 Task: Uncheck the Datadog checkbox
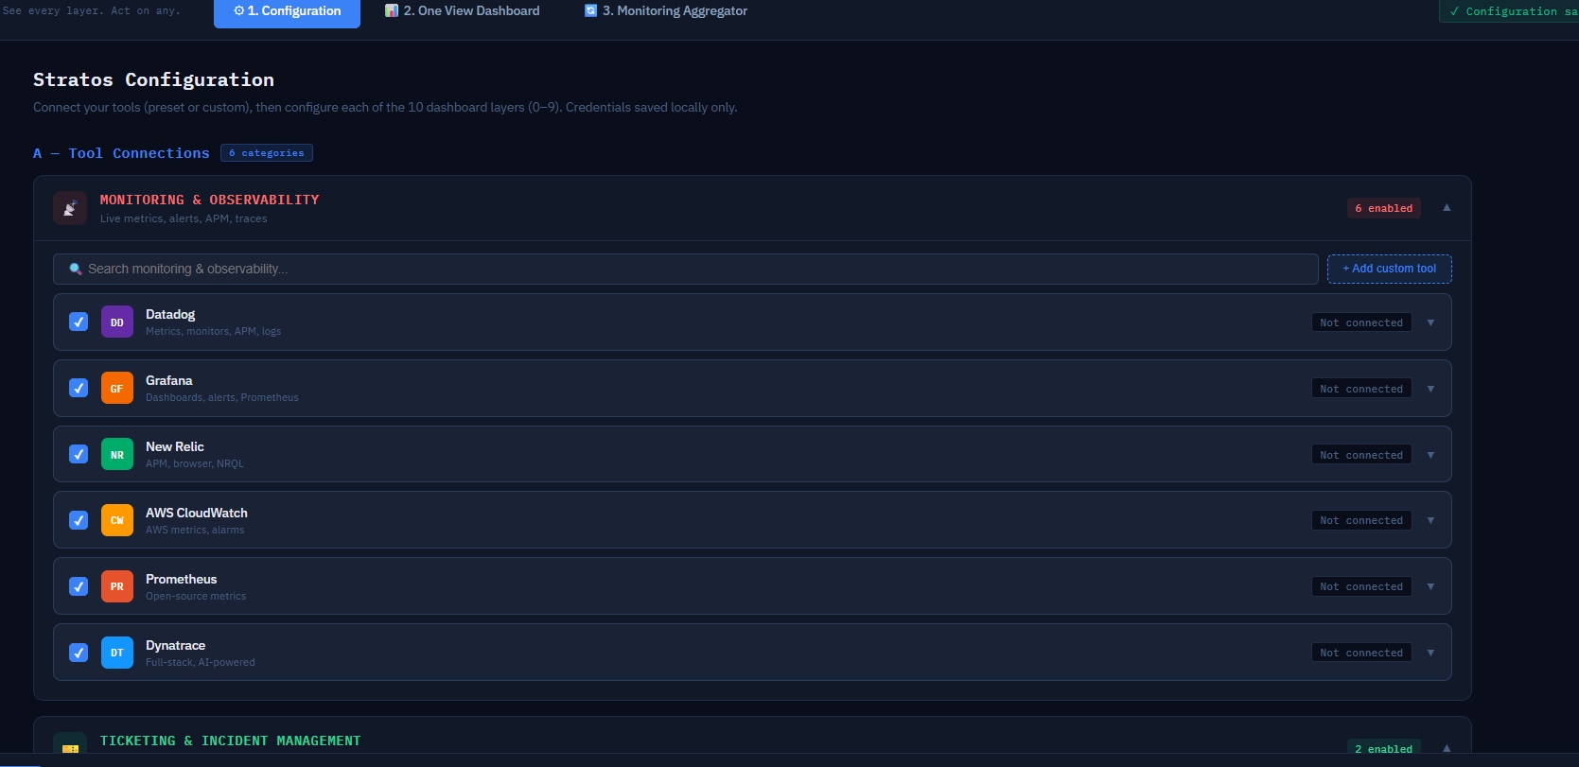pyautogui.click(x=79, y=322)
